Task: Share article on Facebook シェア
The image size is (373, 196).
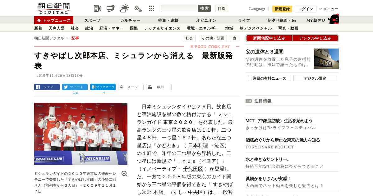Action: pyautogui.click(x=47, y=87)
